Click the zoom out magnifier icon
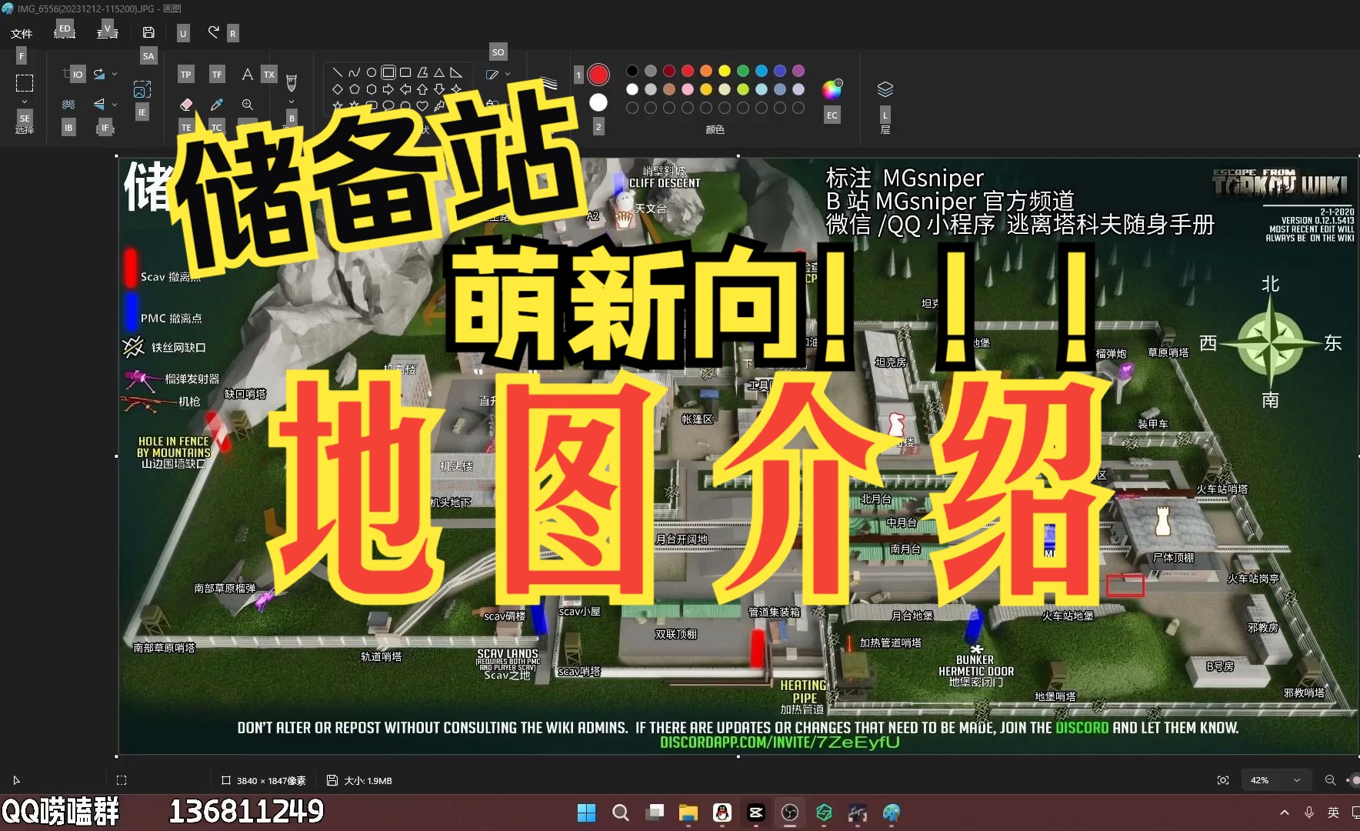Viewport: 1360px width, 831px height. pos(1330,780)
